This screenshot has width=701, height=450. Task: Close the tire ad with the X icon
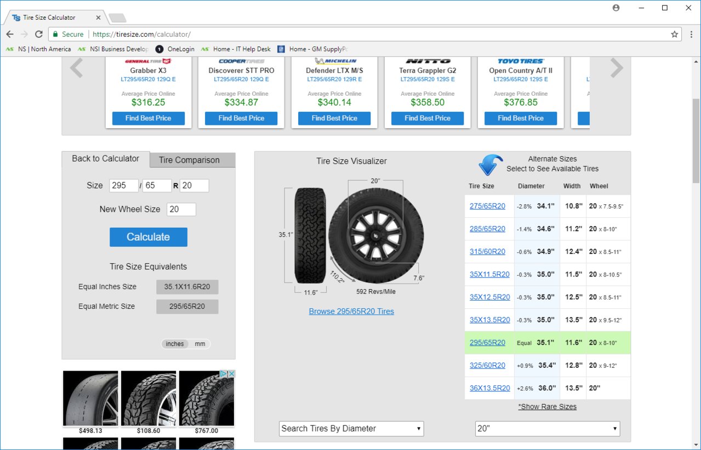tap(231, 374)
